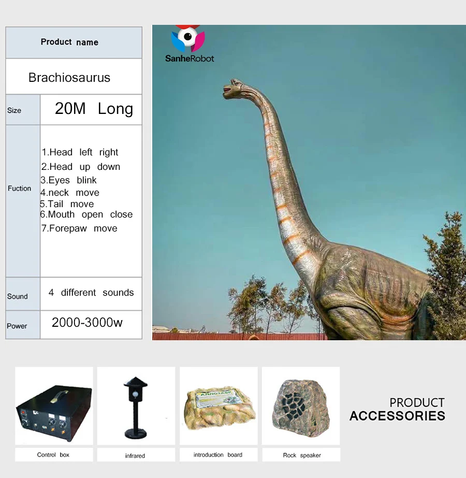Viewport: 466px width, 478px height.
Task: Select the 'Eyes blink' function entry
Action: coord(69,180)
